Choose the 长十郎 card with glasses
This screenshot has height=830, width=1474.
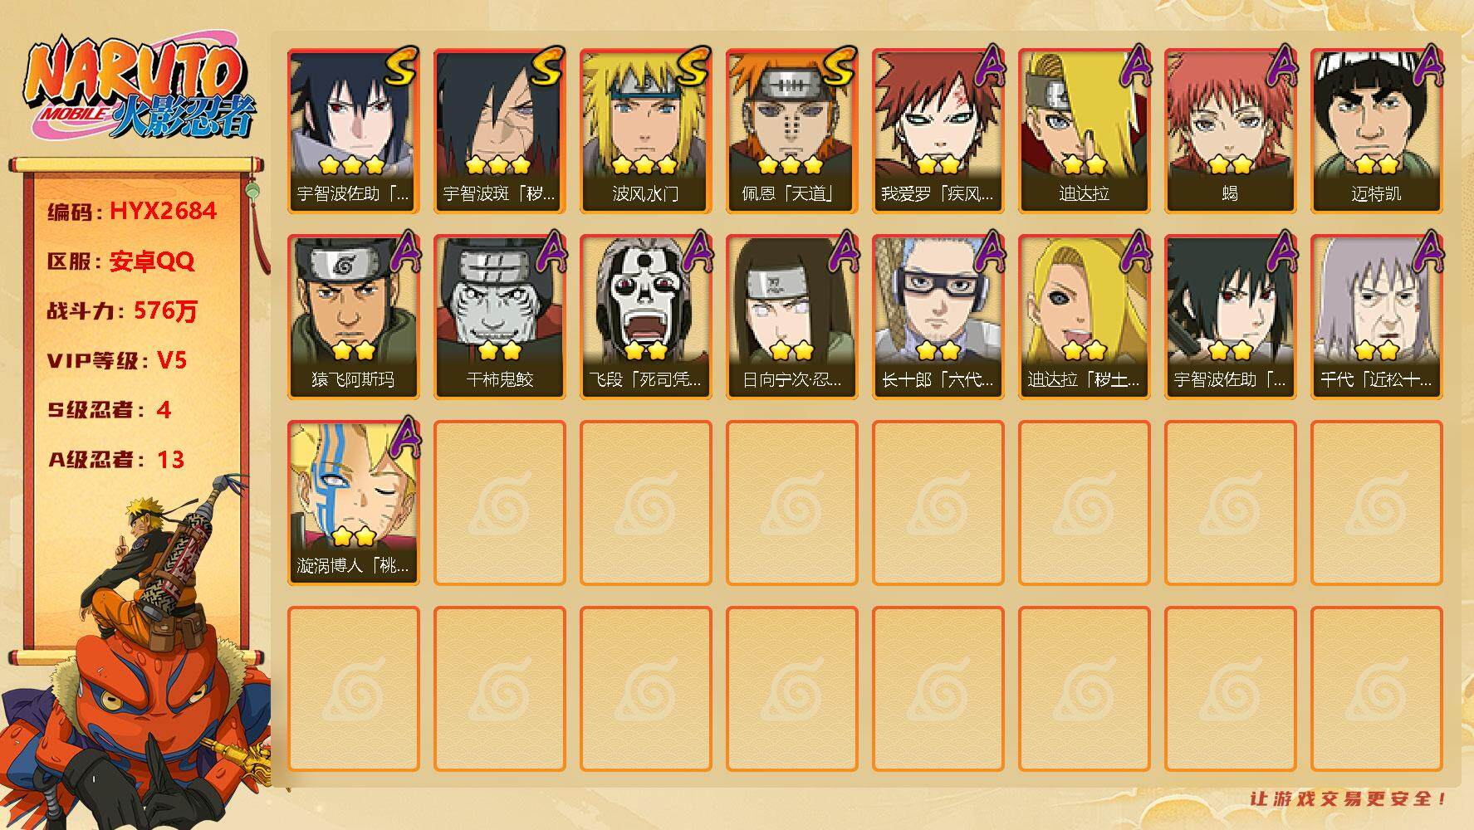pos(938,317)
